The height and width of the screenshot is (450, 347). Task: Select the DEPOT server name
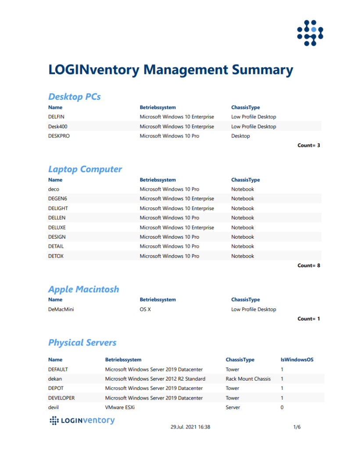pos(56,388)
